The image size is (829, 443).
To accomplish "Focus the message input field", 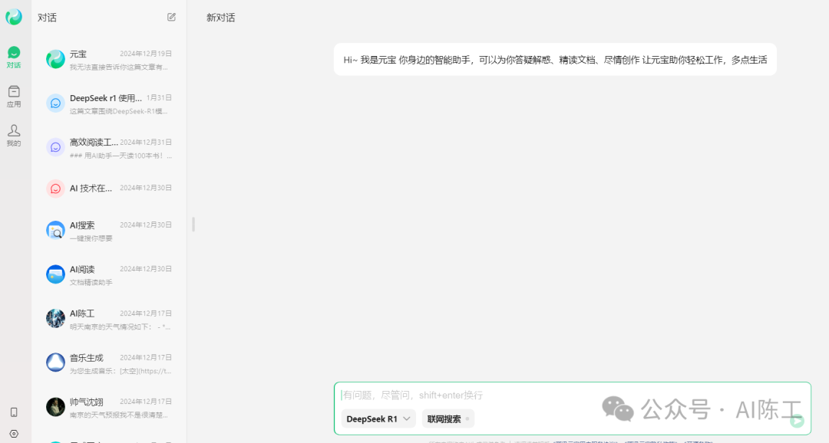I will (572, 395).
